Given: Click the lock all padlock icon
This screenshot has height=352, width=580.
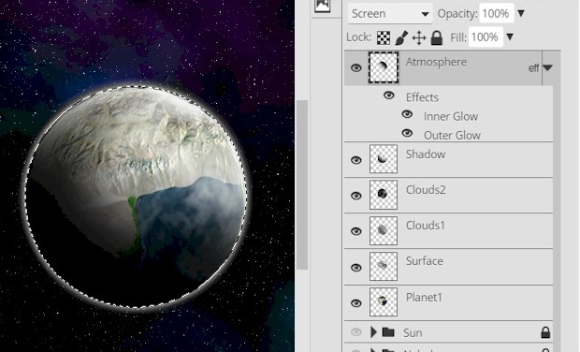Looking at the screenshot, I should click(437, 37).
